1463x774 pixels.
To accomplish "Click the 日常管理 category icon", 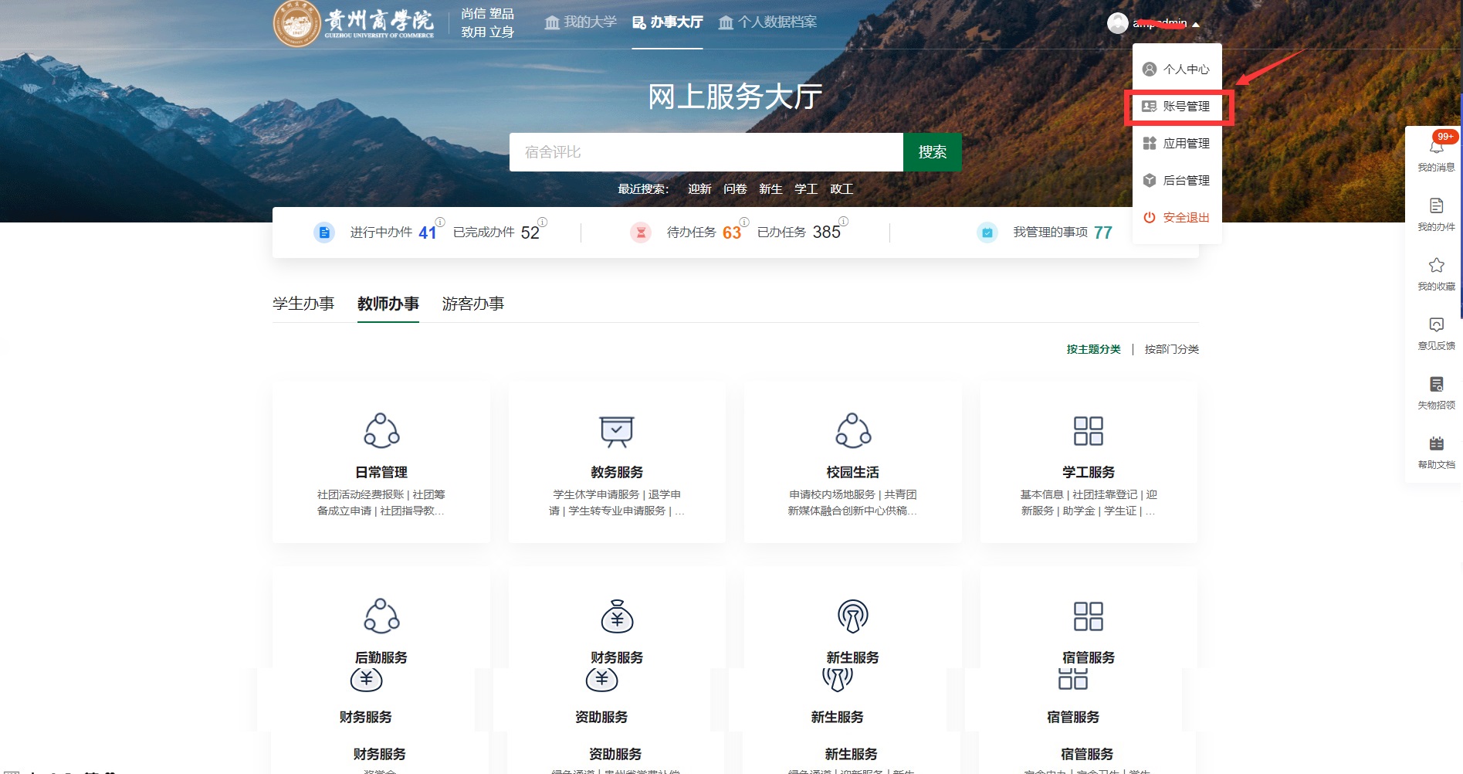I will coord(381,431).
